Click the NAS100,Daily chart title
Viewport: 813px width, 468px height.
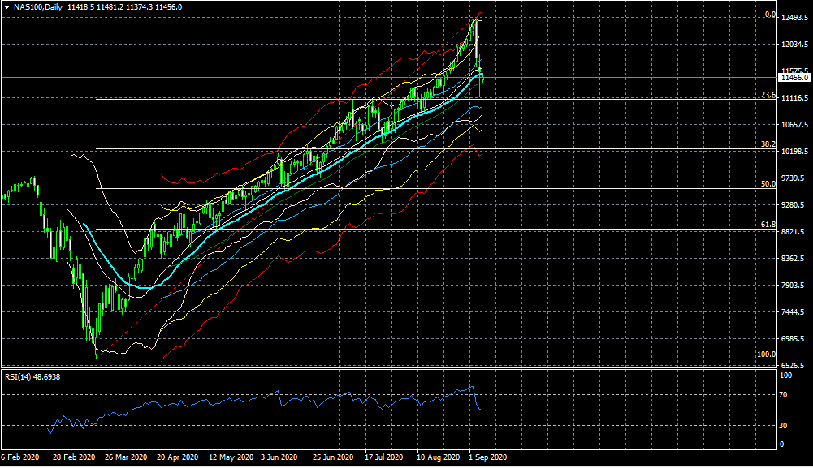point(38,7)
